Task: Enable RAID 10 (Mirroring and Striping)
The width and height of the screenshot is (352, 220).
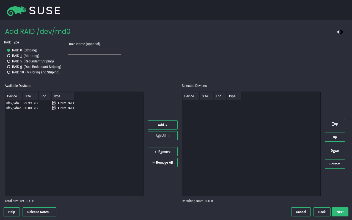Action: pos(9,72)
